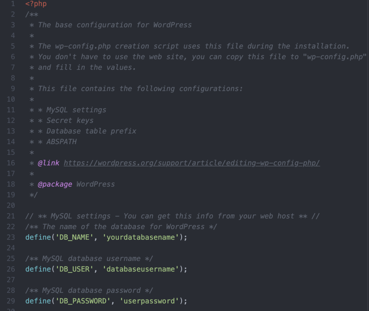Place cursor on the 'DB_PASSWORD' constant
Screen dimensions: 369x311
coord(81,301)
